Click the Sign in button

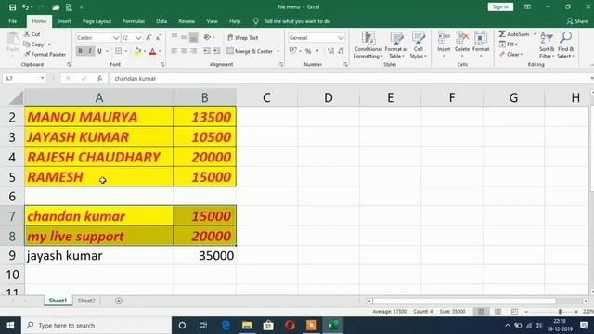click(500, 7)
